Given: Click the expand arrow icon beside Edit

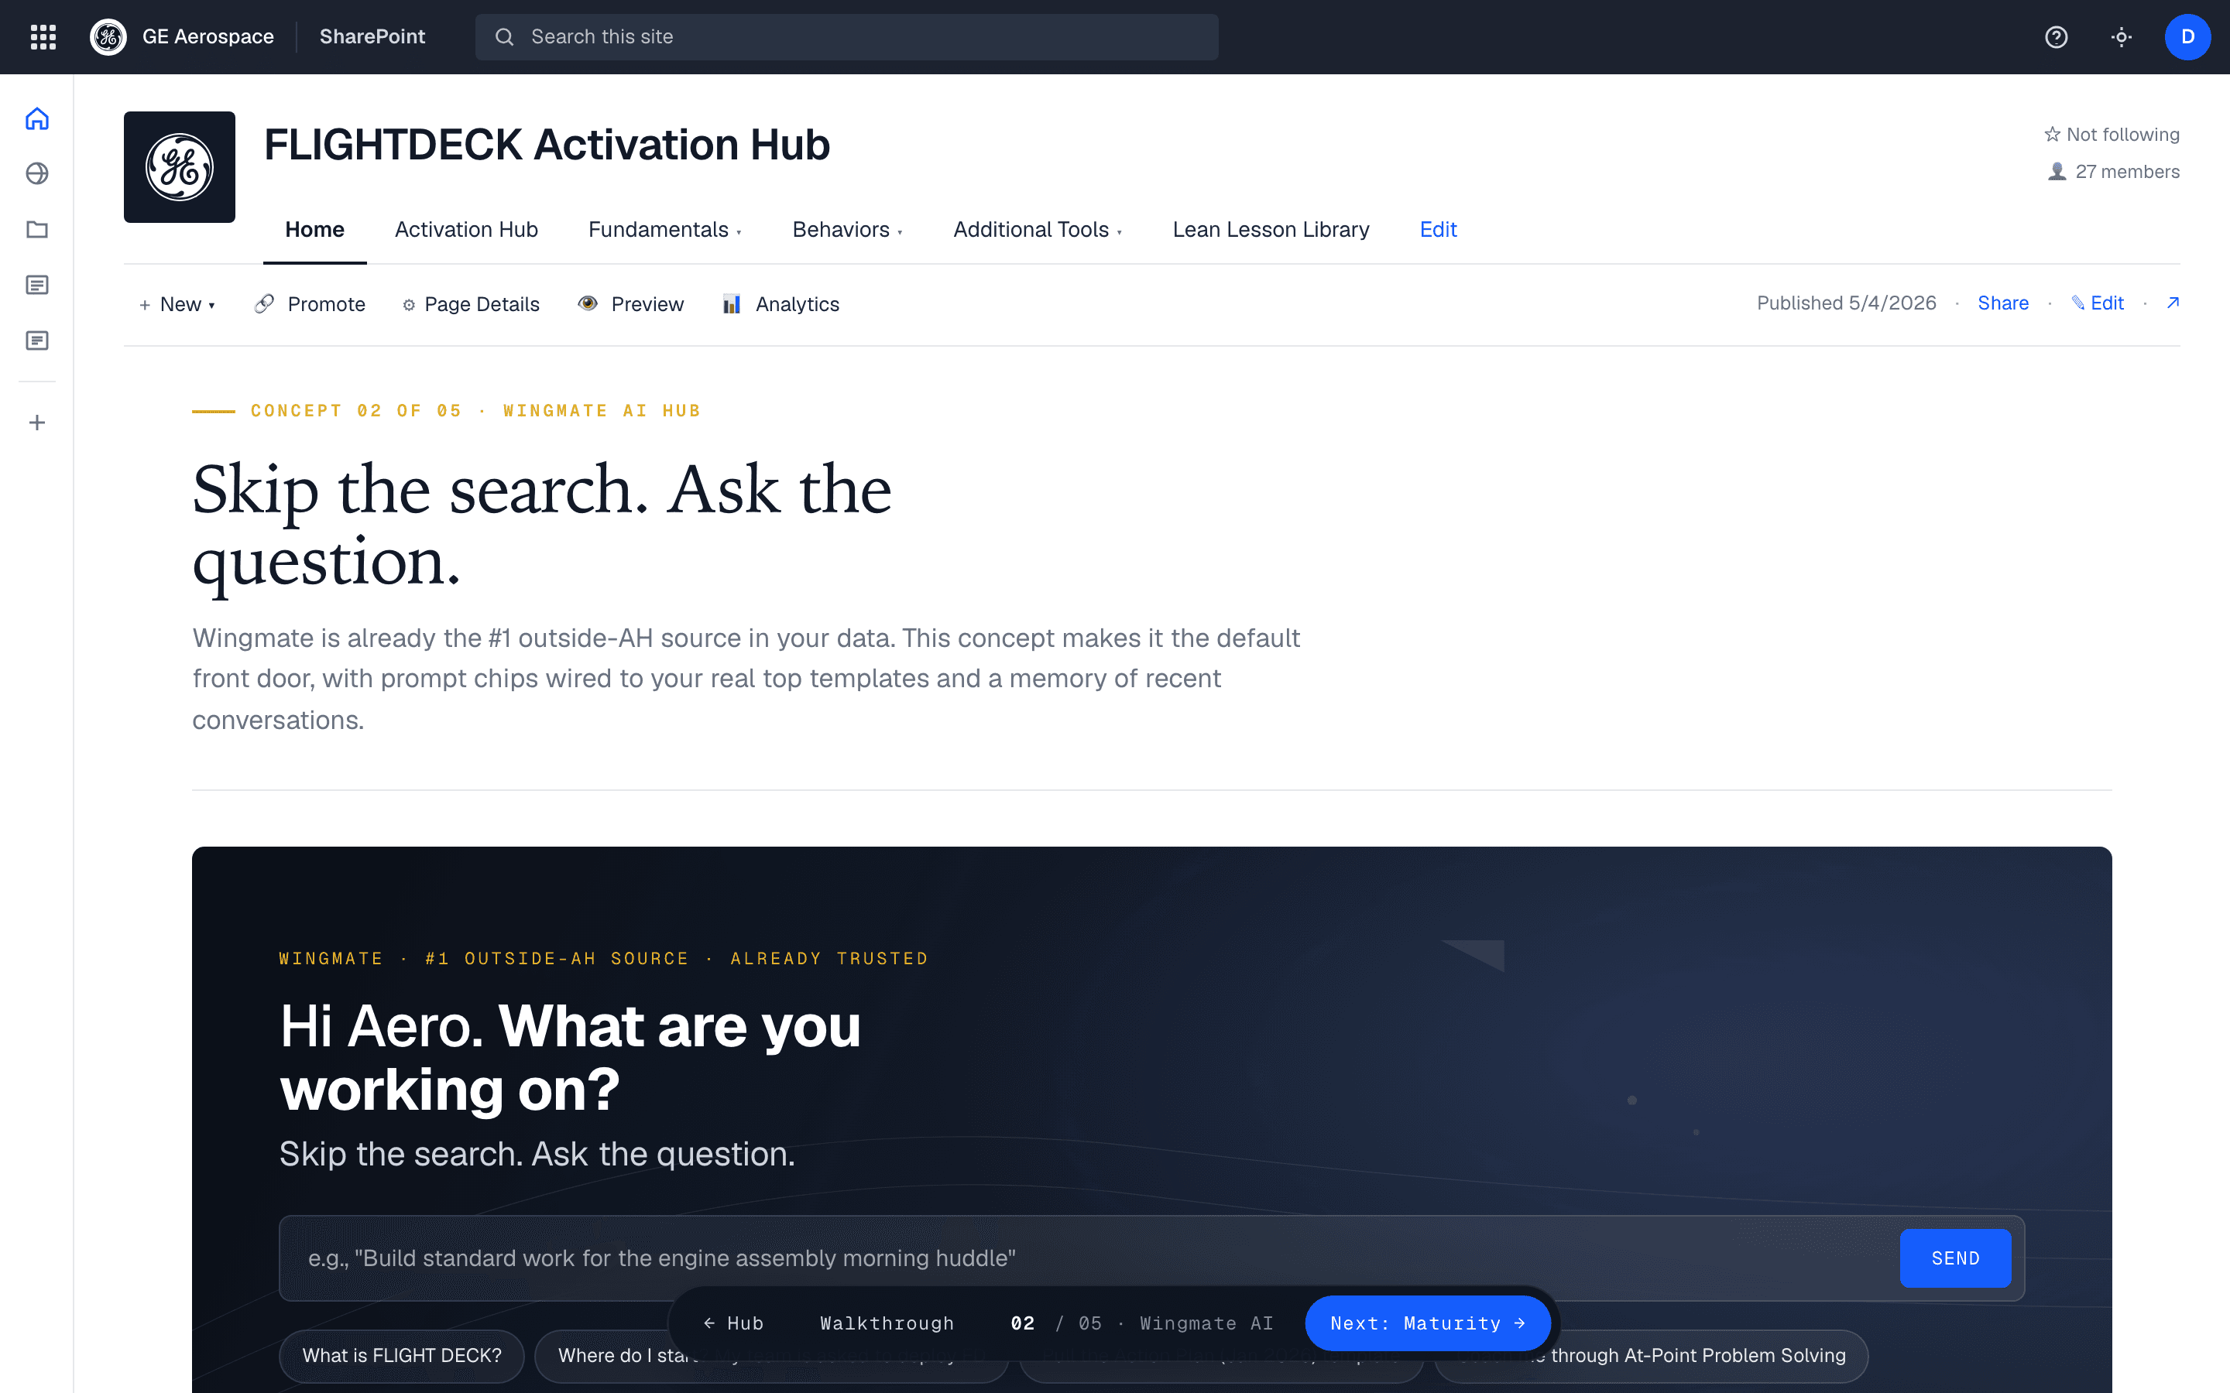Looking at the screenshot, I should click(x=2173, y=303).
